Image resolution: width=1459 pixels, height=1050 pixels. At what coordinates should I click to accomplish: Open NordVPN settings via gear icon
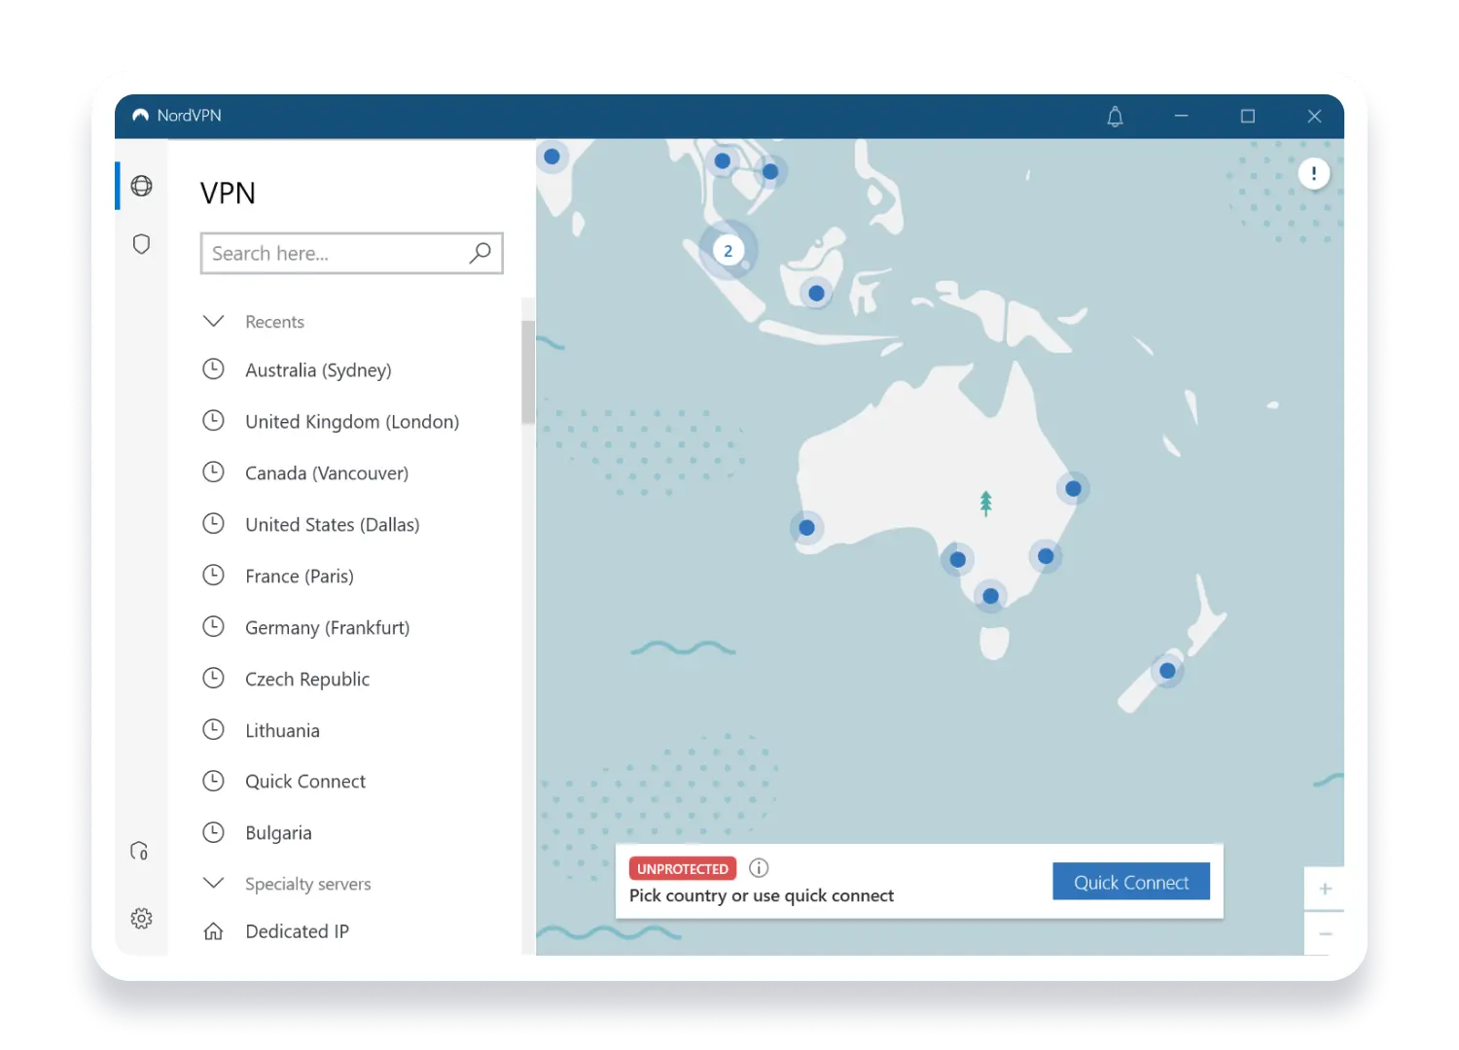pyautogui.click(x=141, y=918)
